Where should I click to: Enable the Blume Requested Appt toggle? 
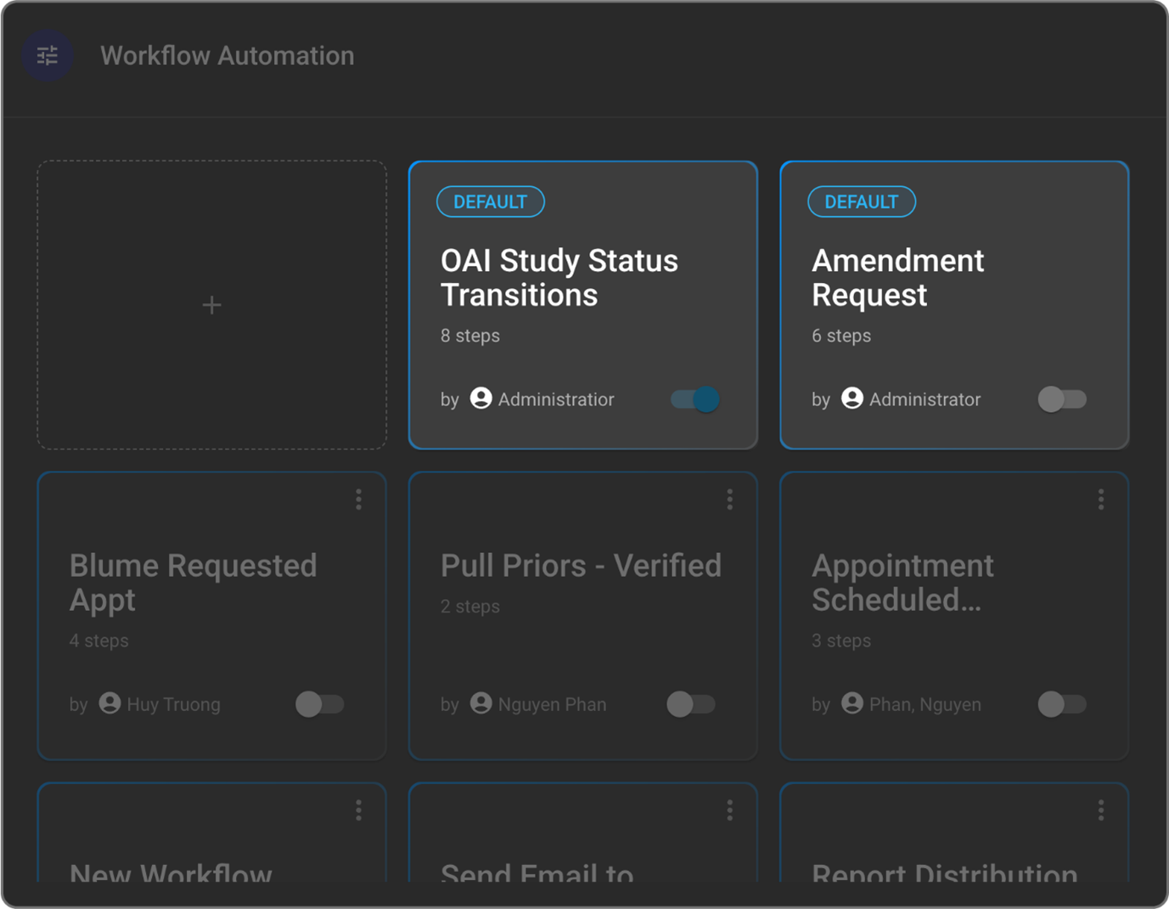tap(320, 704)
